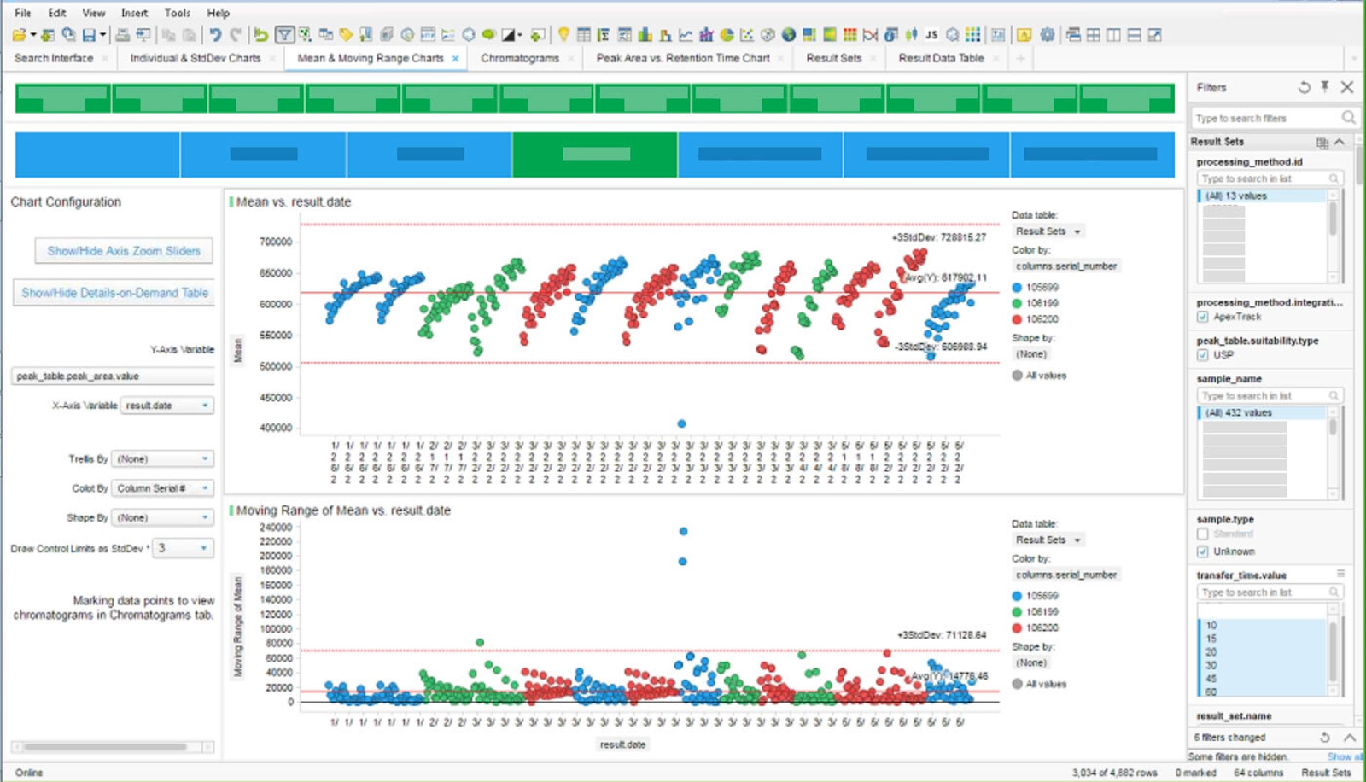Open the filter funnel tool in the toolbar
The height and width of the screenshot is (782, 1366).
coord(285,34)
